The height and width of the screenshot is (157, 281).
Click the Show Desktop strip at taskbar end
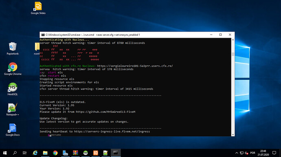click(280, 153)
